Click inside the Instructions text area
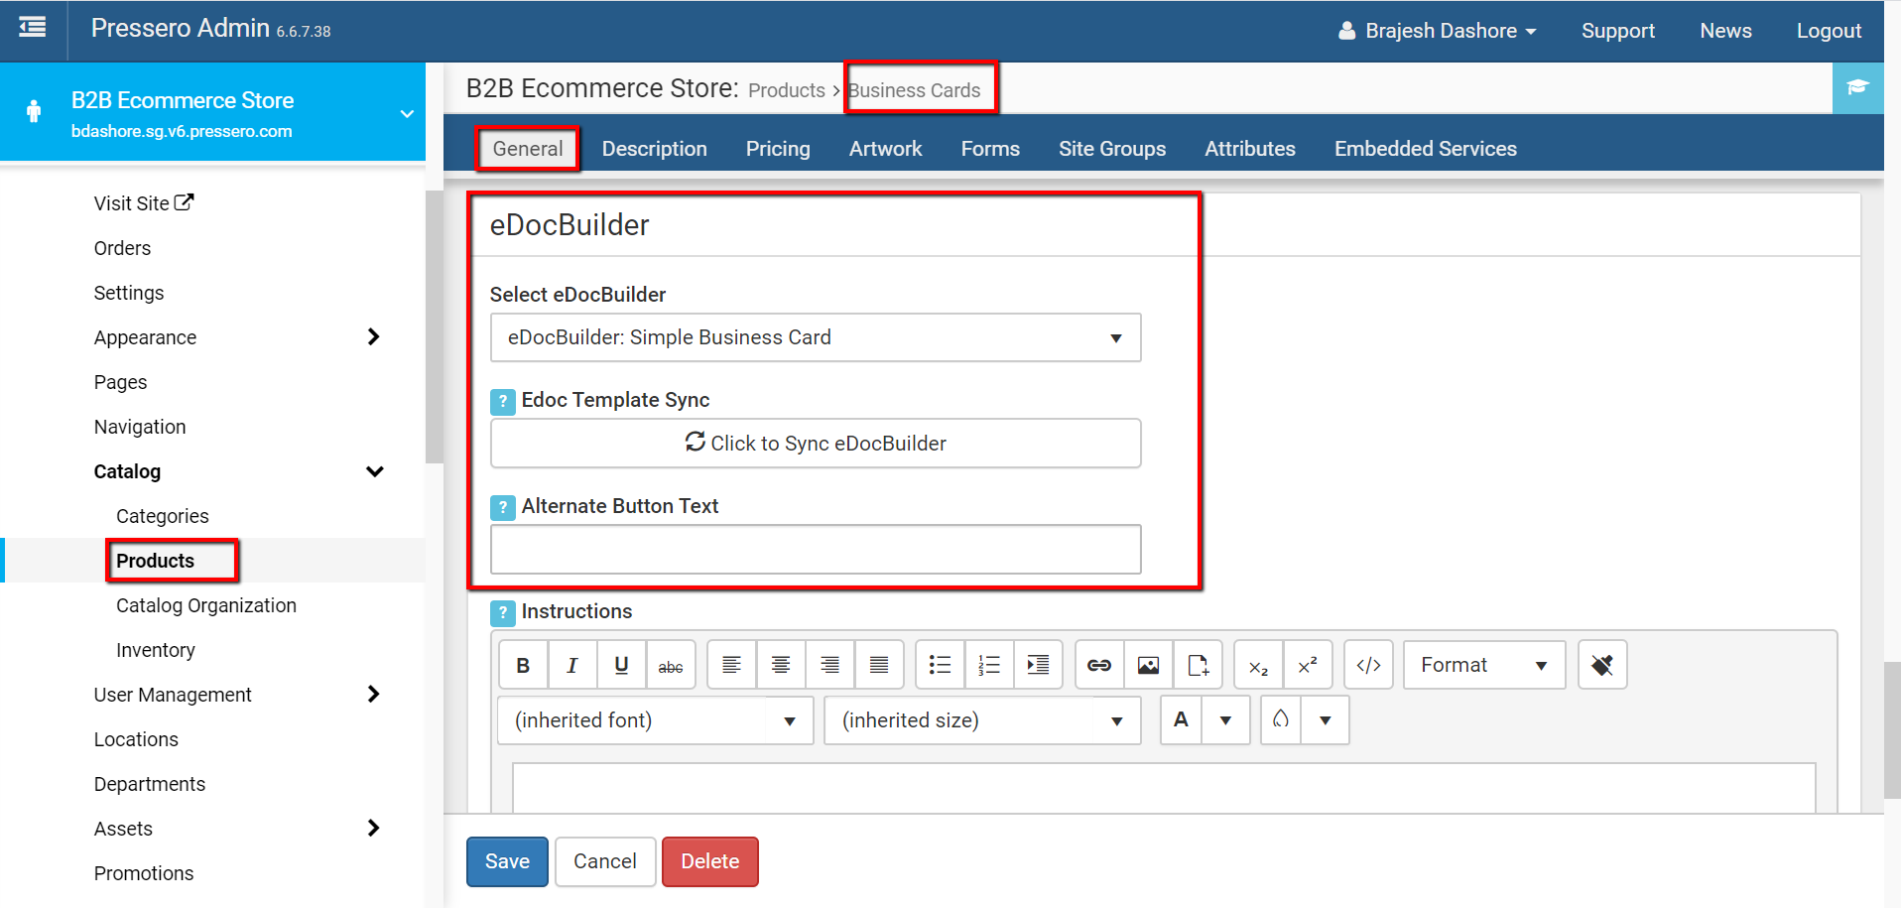Image resolution: width=1901 pixels, height=908 pixels. (x=1164, y=789)
